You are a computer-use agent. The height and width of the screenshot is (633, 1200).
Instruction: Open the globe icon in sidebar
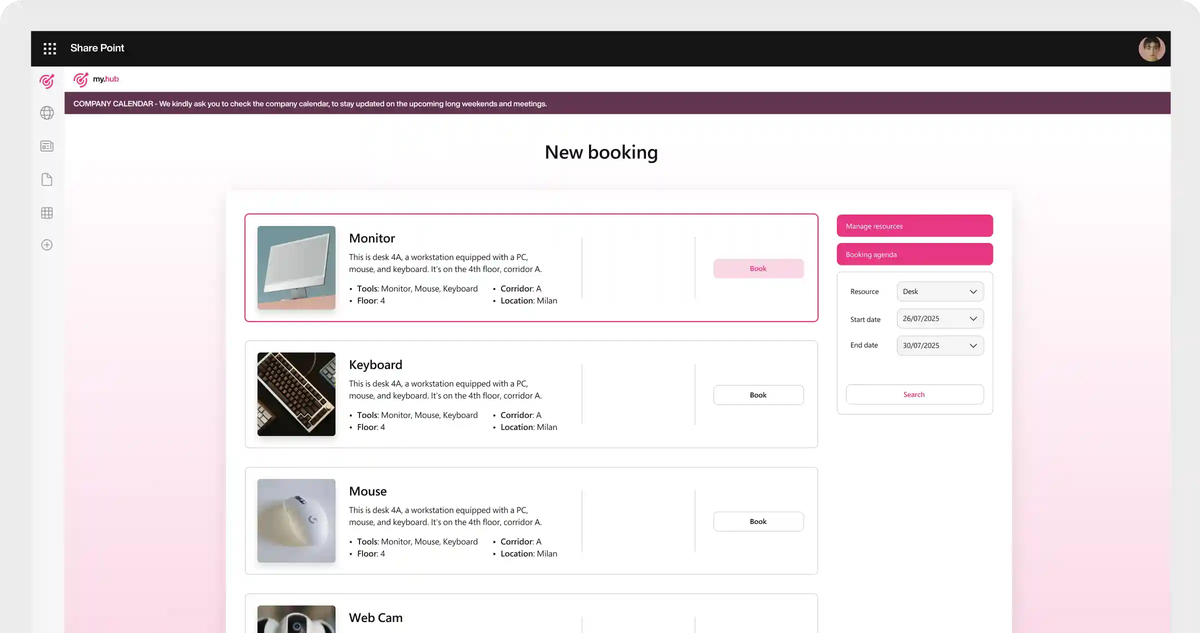pos(47,113)
